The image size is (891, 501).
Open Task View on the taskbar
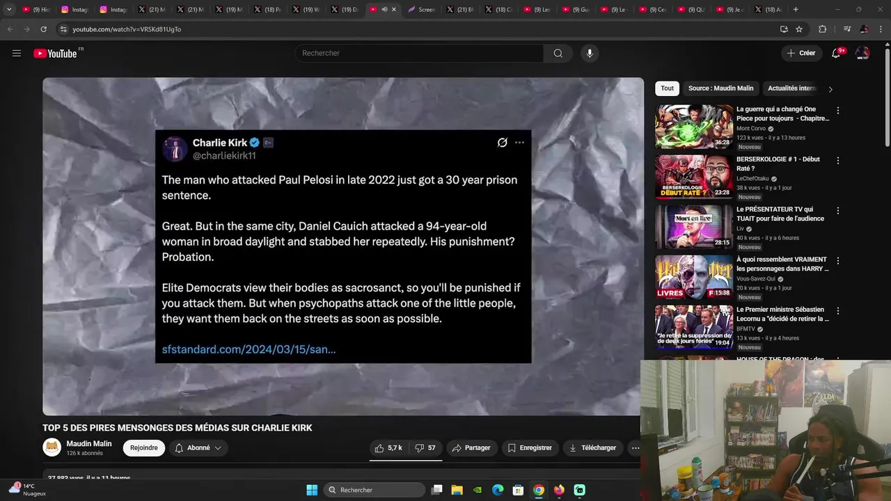[x=436, y=490]
